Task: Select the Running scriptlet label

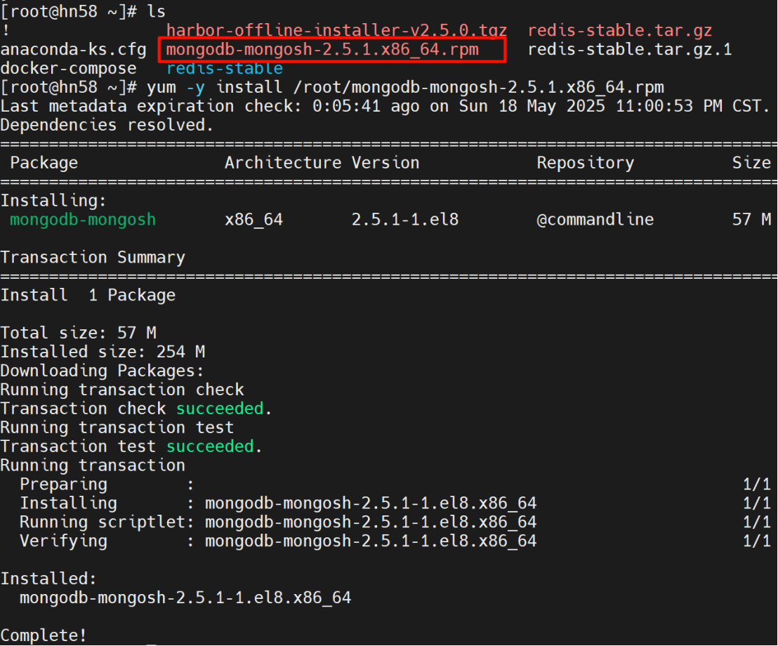Action: (x=103, y=522)
